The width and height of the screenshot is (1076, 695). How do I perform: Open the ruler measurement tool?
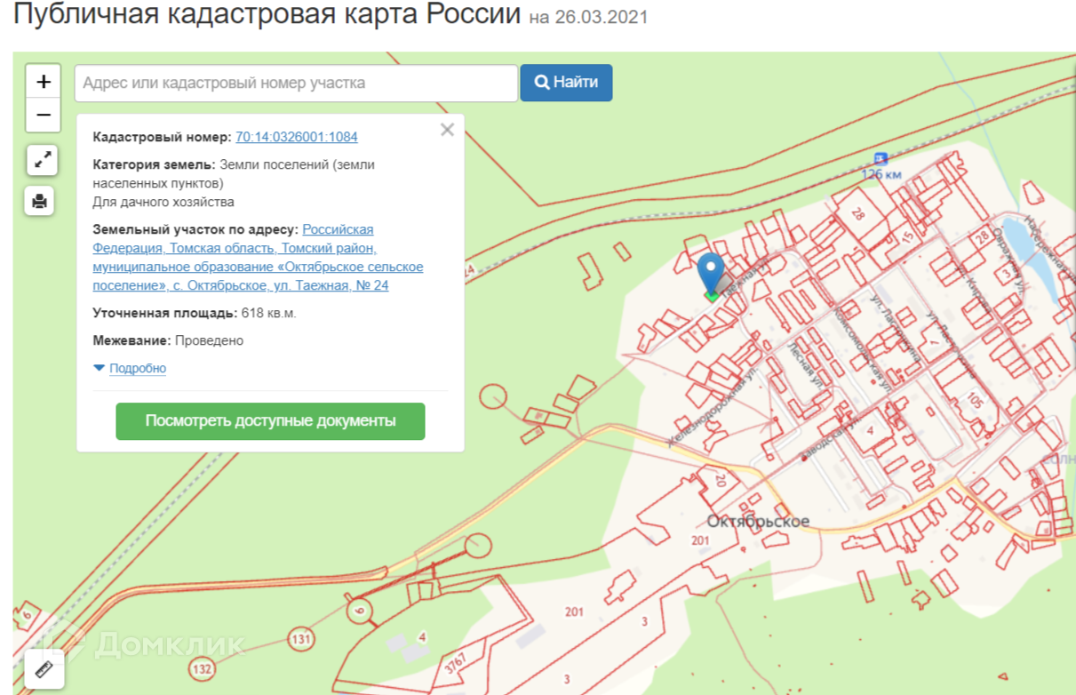(44, 668)
